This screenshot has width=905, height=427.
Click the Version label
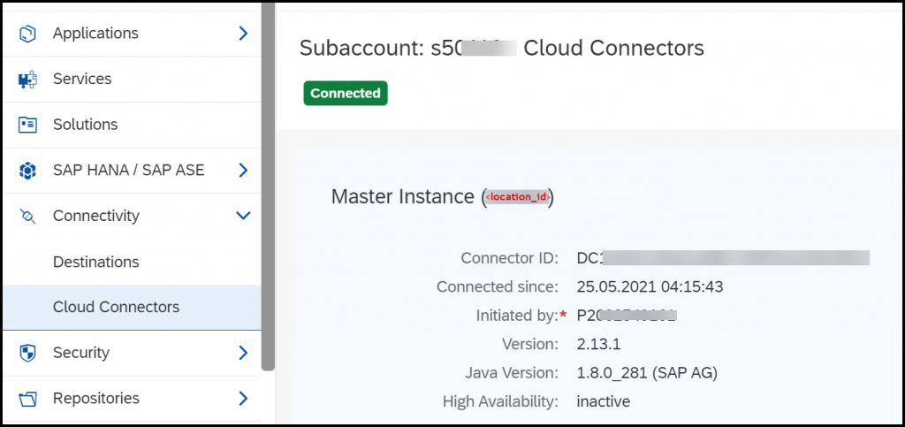(x=530, y=345)
